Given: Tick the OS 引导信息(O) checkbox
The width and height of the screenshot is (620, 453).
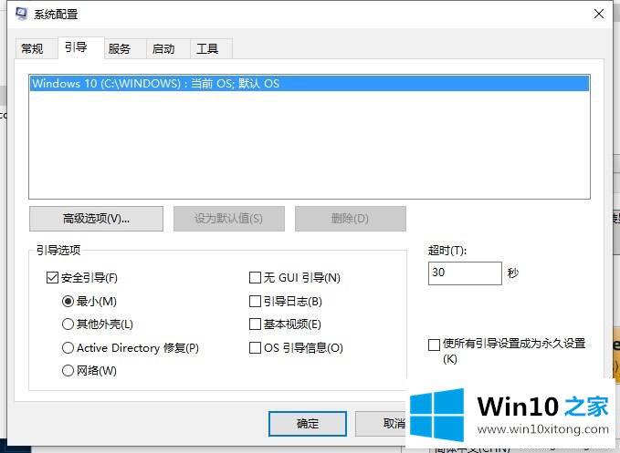Looking at the screenshot, I should click(x=255, y=347).
